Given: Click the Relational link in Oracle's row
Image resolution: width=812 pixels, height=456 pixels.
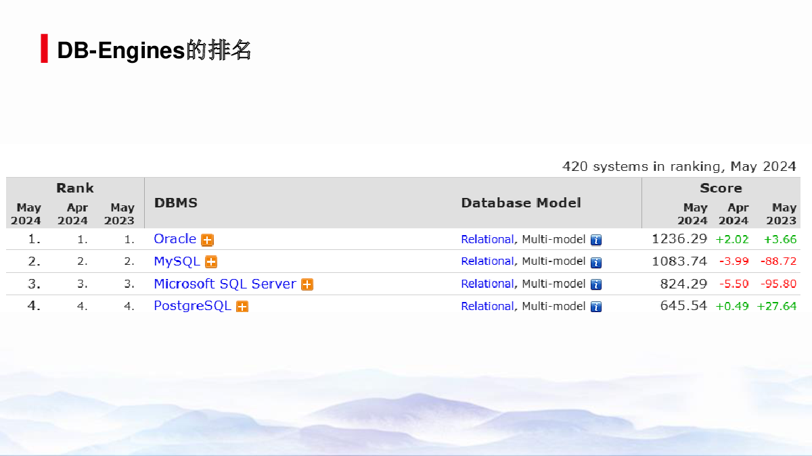Looking at the screenshot, I should click(487, 239).
